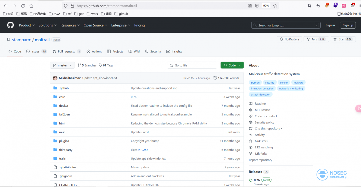This screenshot has width=361, height=187.
Task: Open the Open Source dropdown
Action: coord(95,25)
